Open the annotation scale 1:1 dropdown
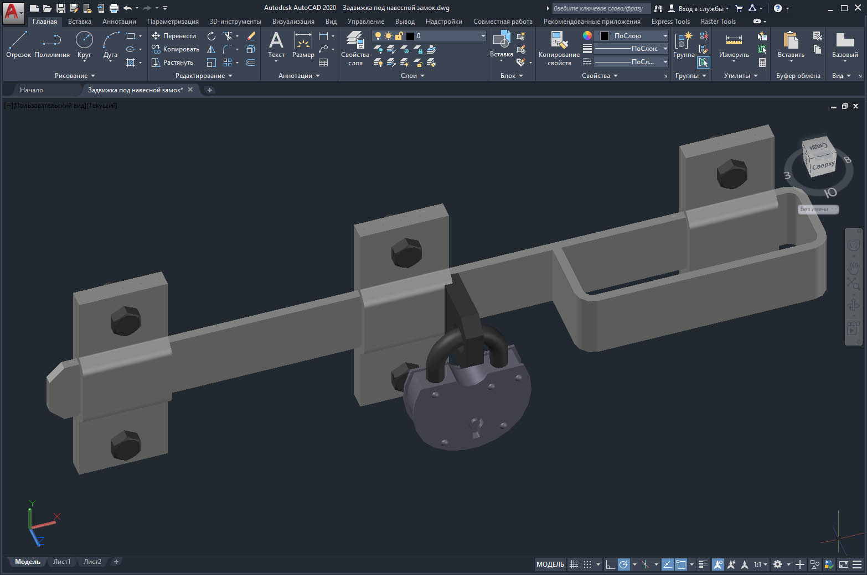This screenshot has width=867, height=575. pos(761,564)
